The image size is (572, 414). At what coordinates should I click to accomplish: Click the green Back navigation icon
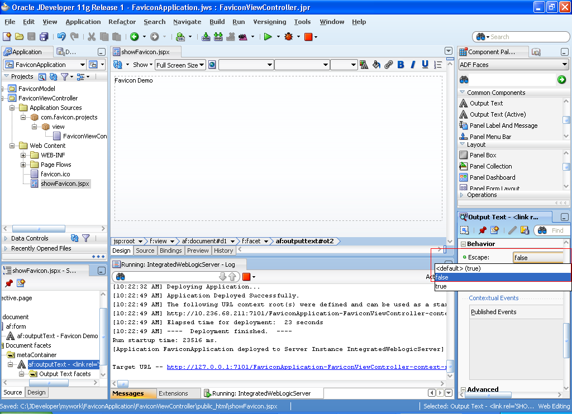coord(135,36)
